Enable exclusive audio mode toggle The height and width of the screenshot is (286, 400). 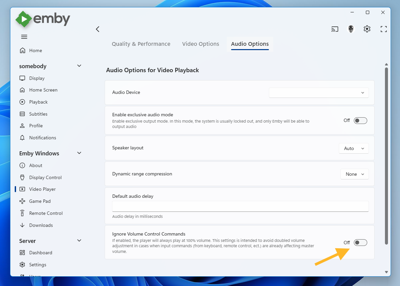tap(361, 121)
